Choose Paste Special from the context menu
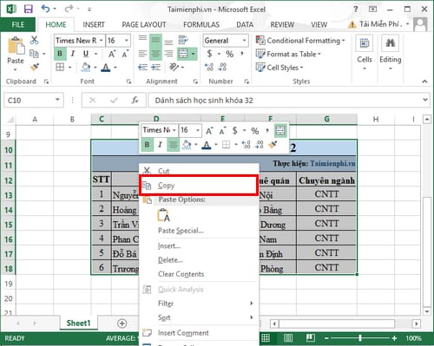The height and width of the screenshot is (346, 434). 199,231
